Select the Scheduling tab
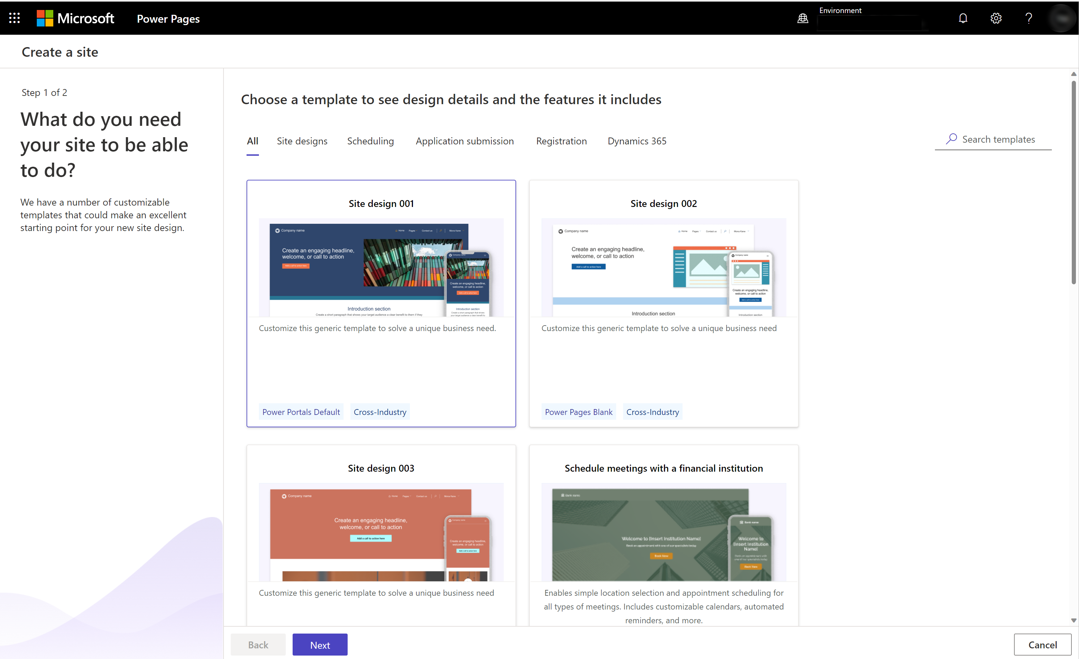The height and width of the screenshot is (659, 1079). pos(371,141)
